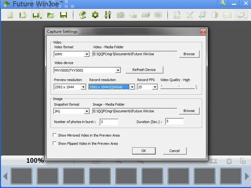Open the adjustment sliders toolbar icon
Viewport: 251px width, 188px height.
(108, 15)
